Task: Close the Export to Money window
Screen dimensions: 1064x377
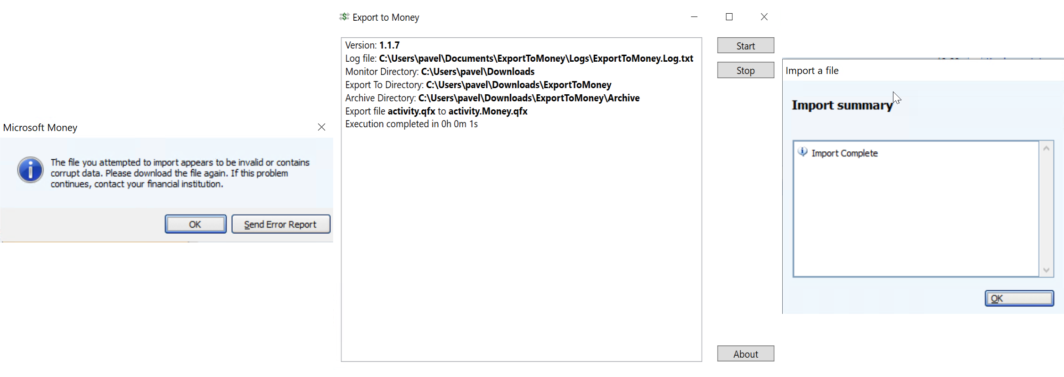Action: (764, 17)
